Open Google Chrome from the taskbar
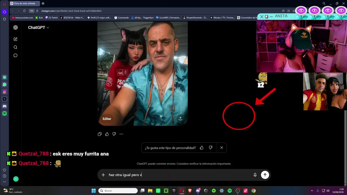The image size is (347, 195). click(x=253, y=191)
